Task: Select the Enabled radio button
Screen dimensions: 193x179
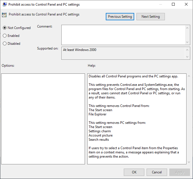Action: click(x=5, y=36)
